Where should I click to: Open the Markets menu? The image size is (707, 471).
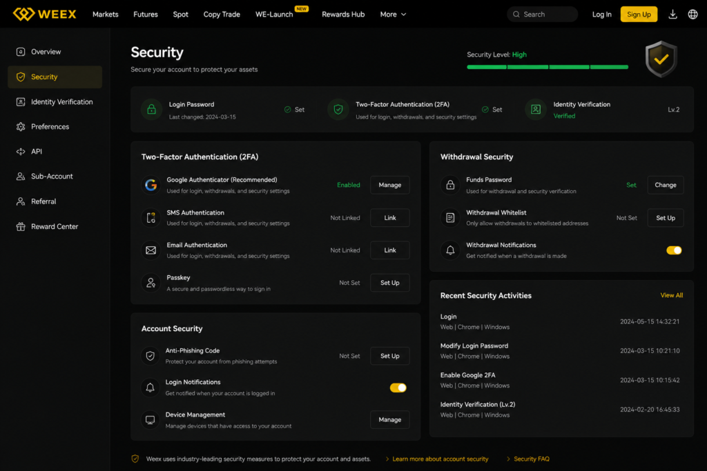[x=106, y=14]
